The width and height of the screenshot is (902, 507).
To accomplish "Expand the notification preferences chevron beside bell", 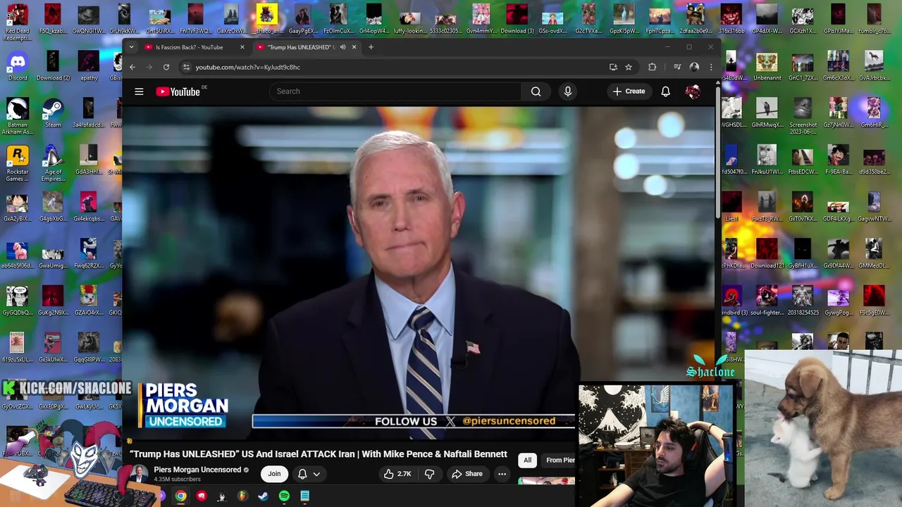I will tap(316, 475).
